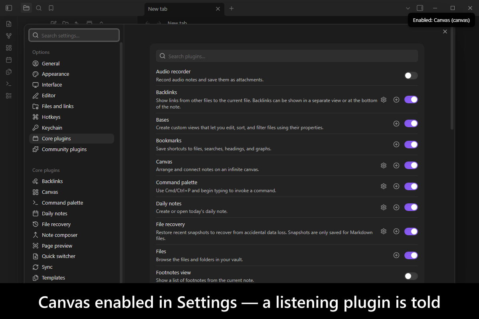The height and width of the screenshot is (319, 479).
Task: Turn off the Canvas toggle
Action: tap(411, 165)
